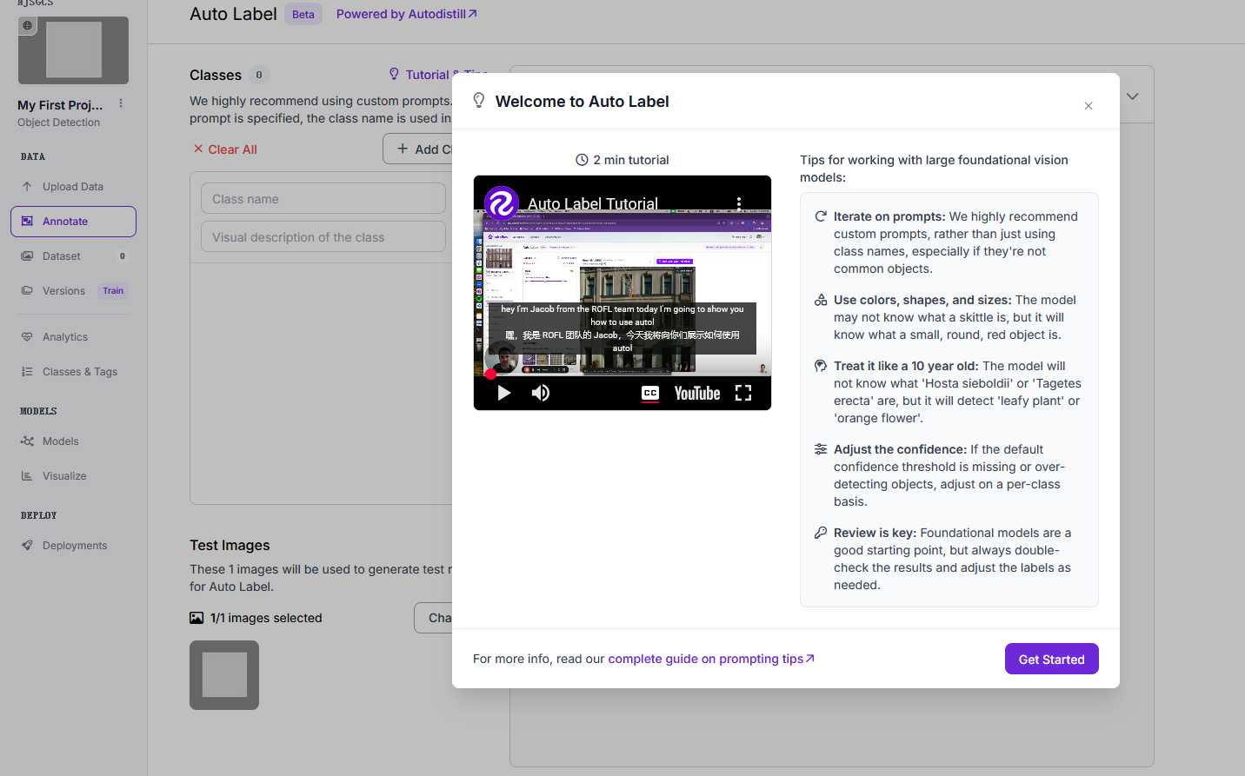Click the lightbulb icon in dialog header

tap(479, 101)
